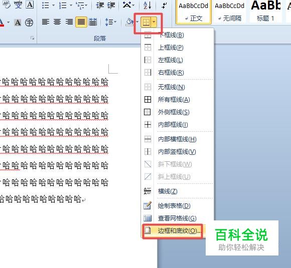This screenshot has width=291, height=268.
Task: Choose 外侧框线(S) outside borders
Action: (177, 112)
